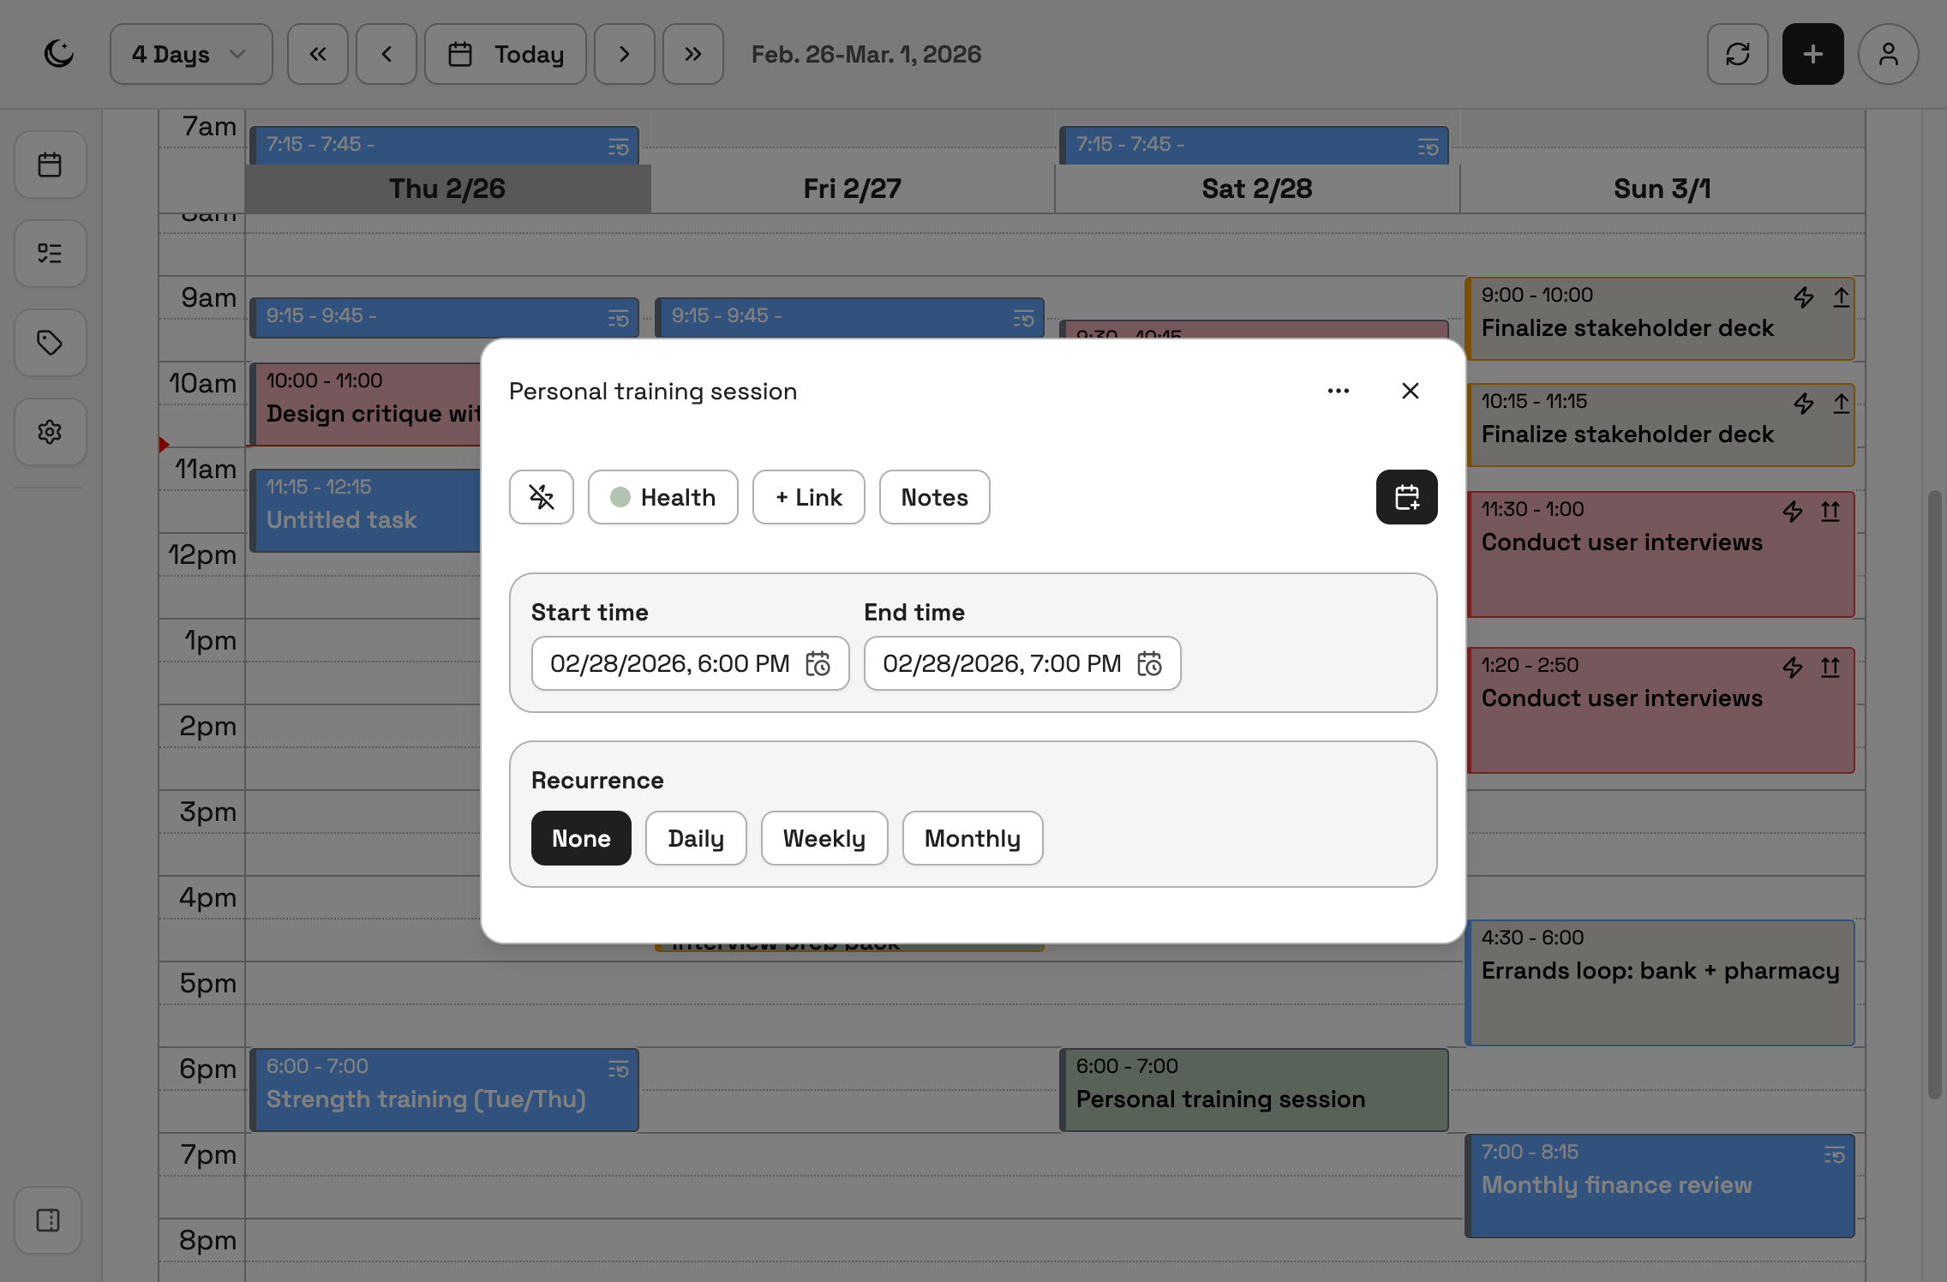The width and height of the screenshot is (1947, 1282).
Task: Open the three-dots menu in dialog
Action: click(1338, 391)
